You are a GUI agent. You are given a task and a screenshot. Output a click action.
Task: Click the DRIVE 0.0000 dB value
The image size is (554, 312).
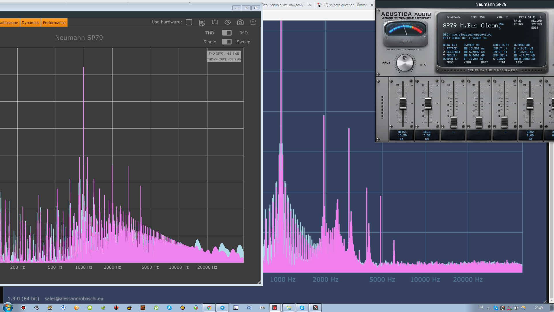[476, 55]
